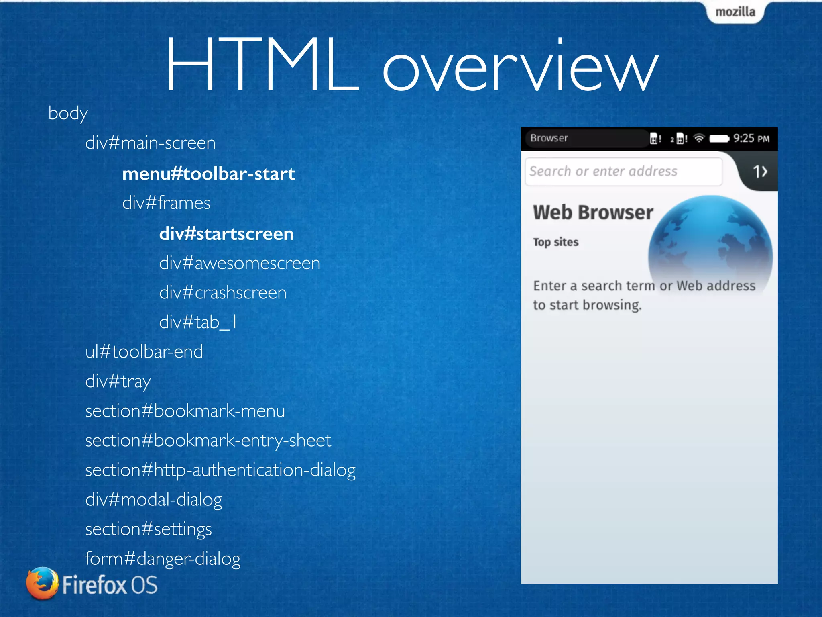Select the section#bookmark-entry-sheet line

208,441
